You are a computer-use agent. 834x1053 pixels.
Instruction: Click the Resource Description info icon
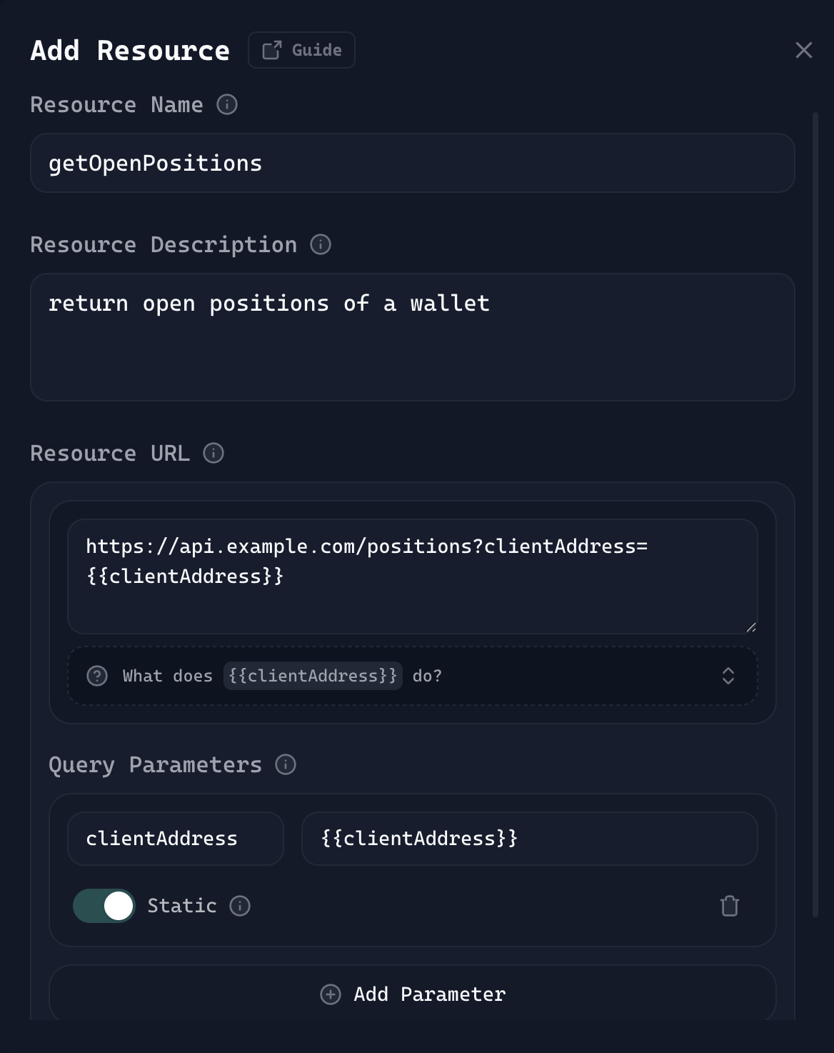[321, 245]
